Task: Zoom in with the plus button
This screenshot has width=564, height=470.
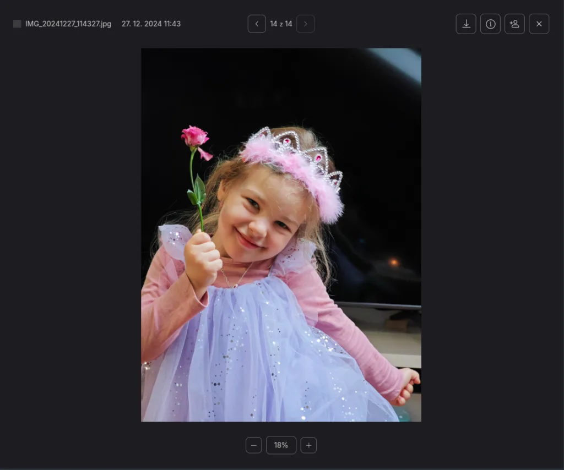Action: (x=308, y=445)
